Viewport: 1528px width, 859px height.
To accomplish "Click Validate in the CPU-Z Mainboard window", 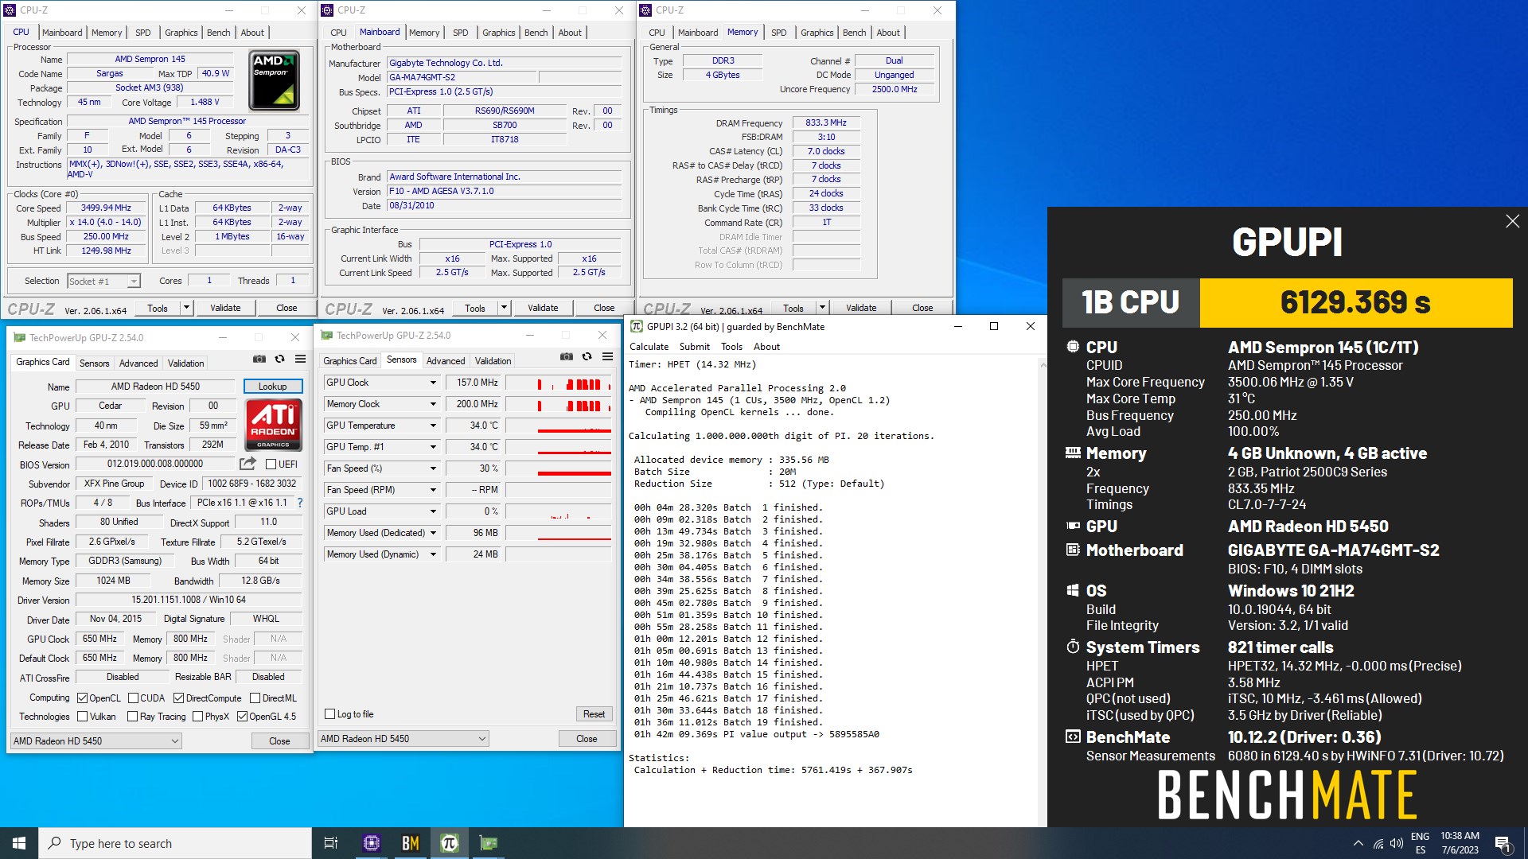I will [x=543, y=308].
